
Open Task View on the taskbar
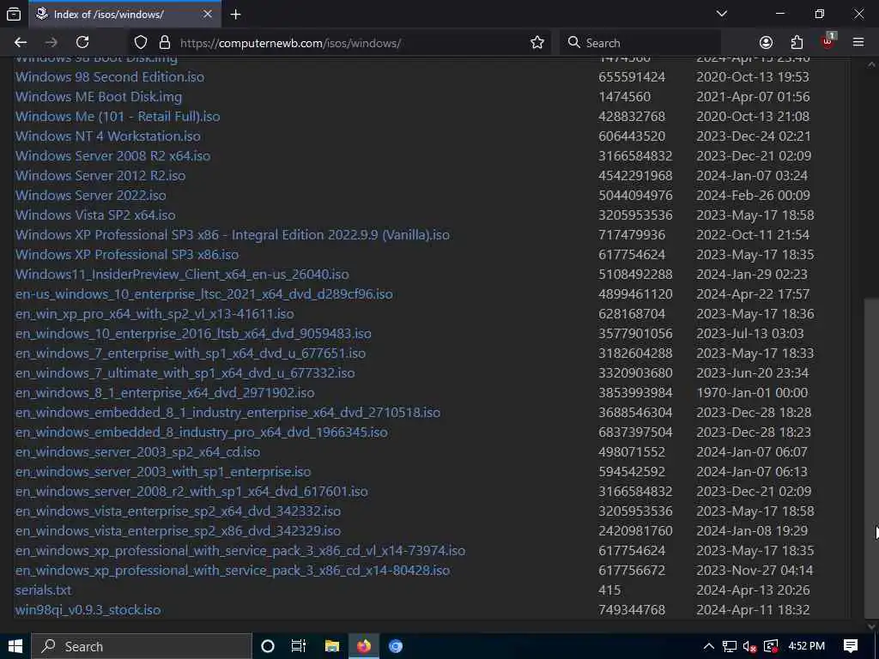[x=299, y=646]
